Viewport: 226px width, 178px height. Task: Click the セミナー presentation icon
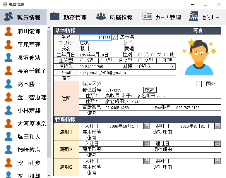point(194,16)
